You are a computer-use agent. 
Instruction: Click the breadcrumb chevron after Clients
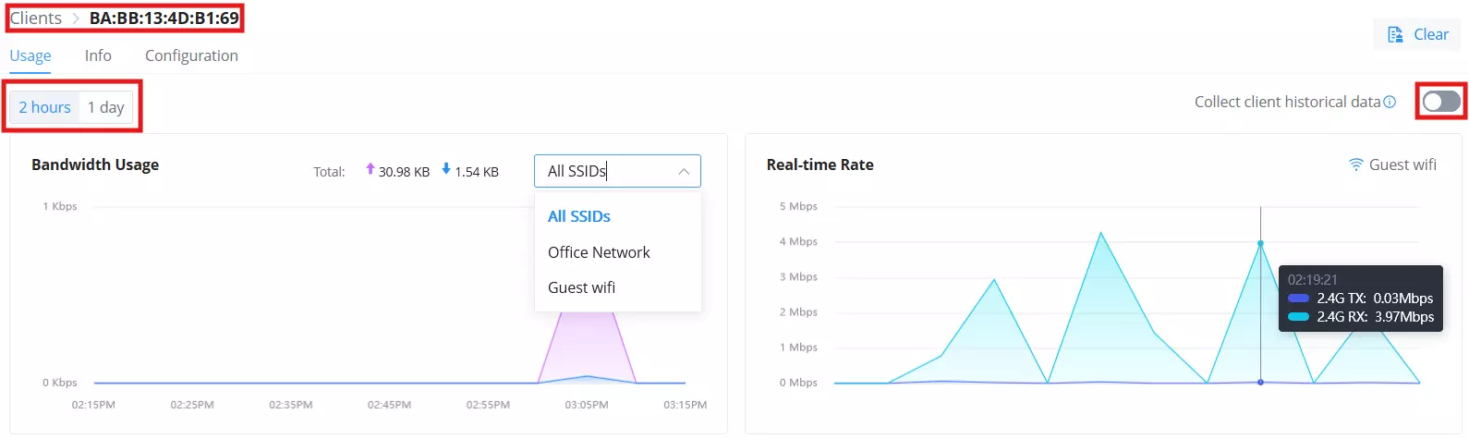tap(76, 18)
